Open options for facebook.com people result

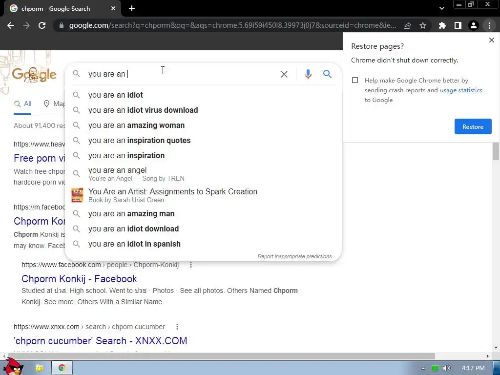pos(191,265)
